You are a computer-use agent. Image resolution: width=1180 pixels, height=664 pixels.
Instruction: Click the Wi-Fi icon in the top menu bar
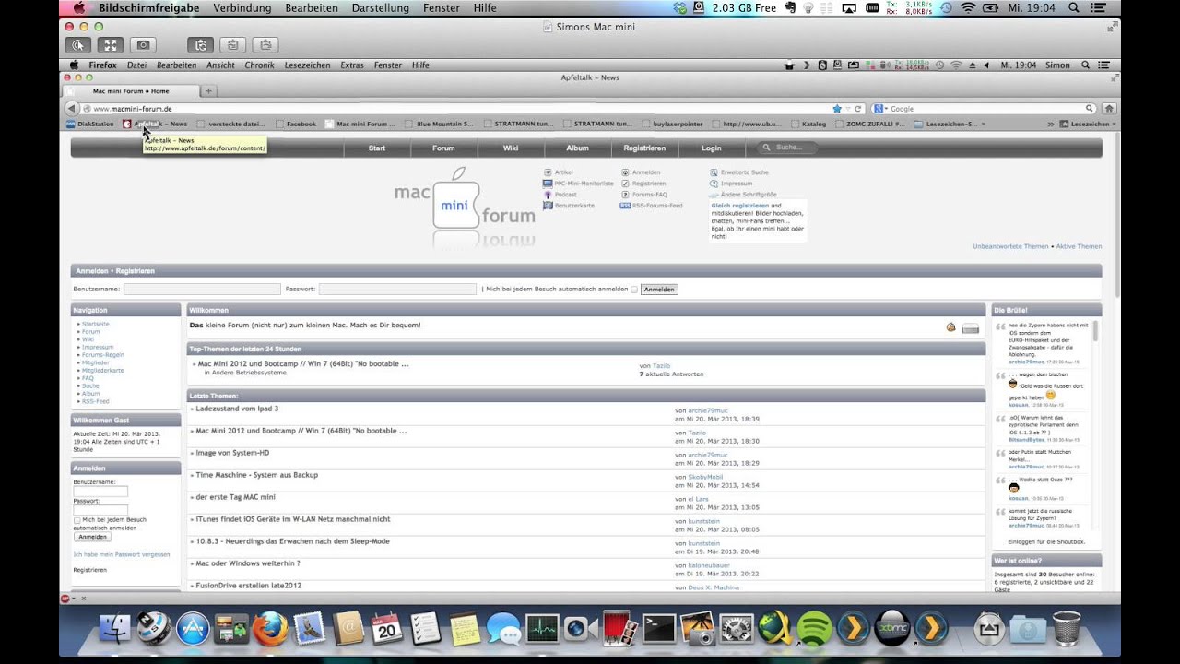[968, 8]
